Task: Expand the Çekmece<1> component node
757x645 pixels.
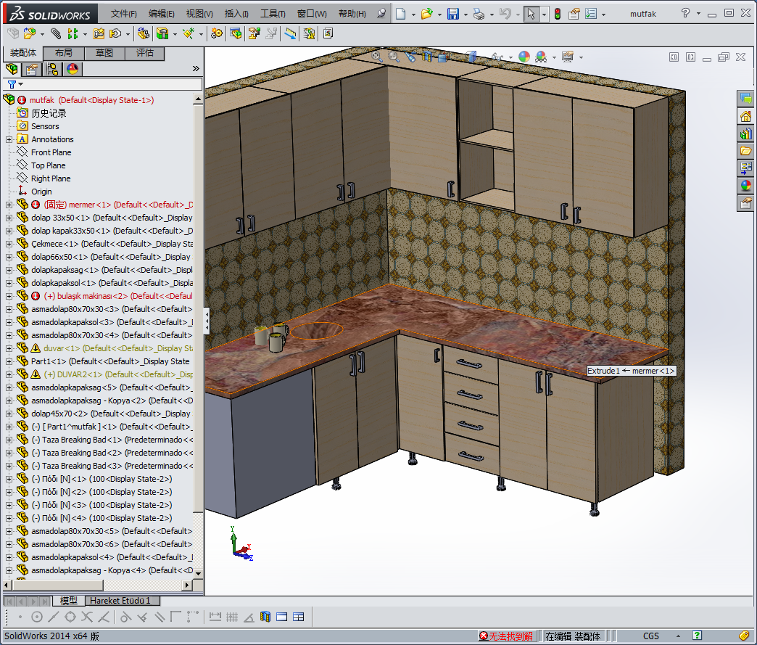Action: point(9,244)
